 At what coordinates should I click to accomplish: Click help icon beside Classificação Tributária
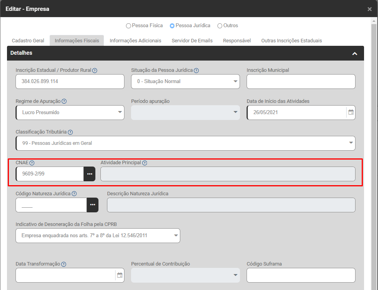70,132
